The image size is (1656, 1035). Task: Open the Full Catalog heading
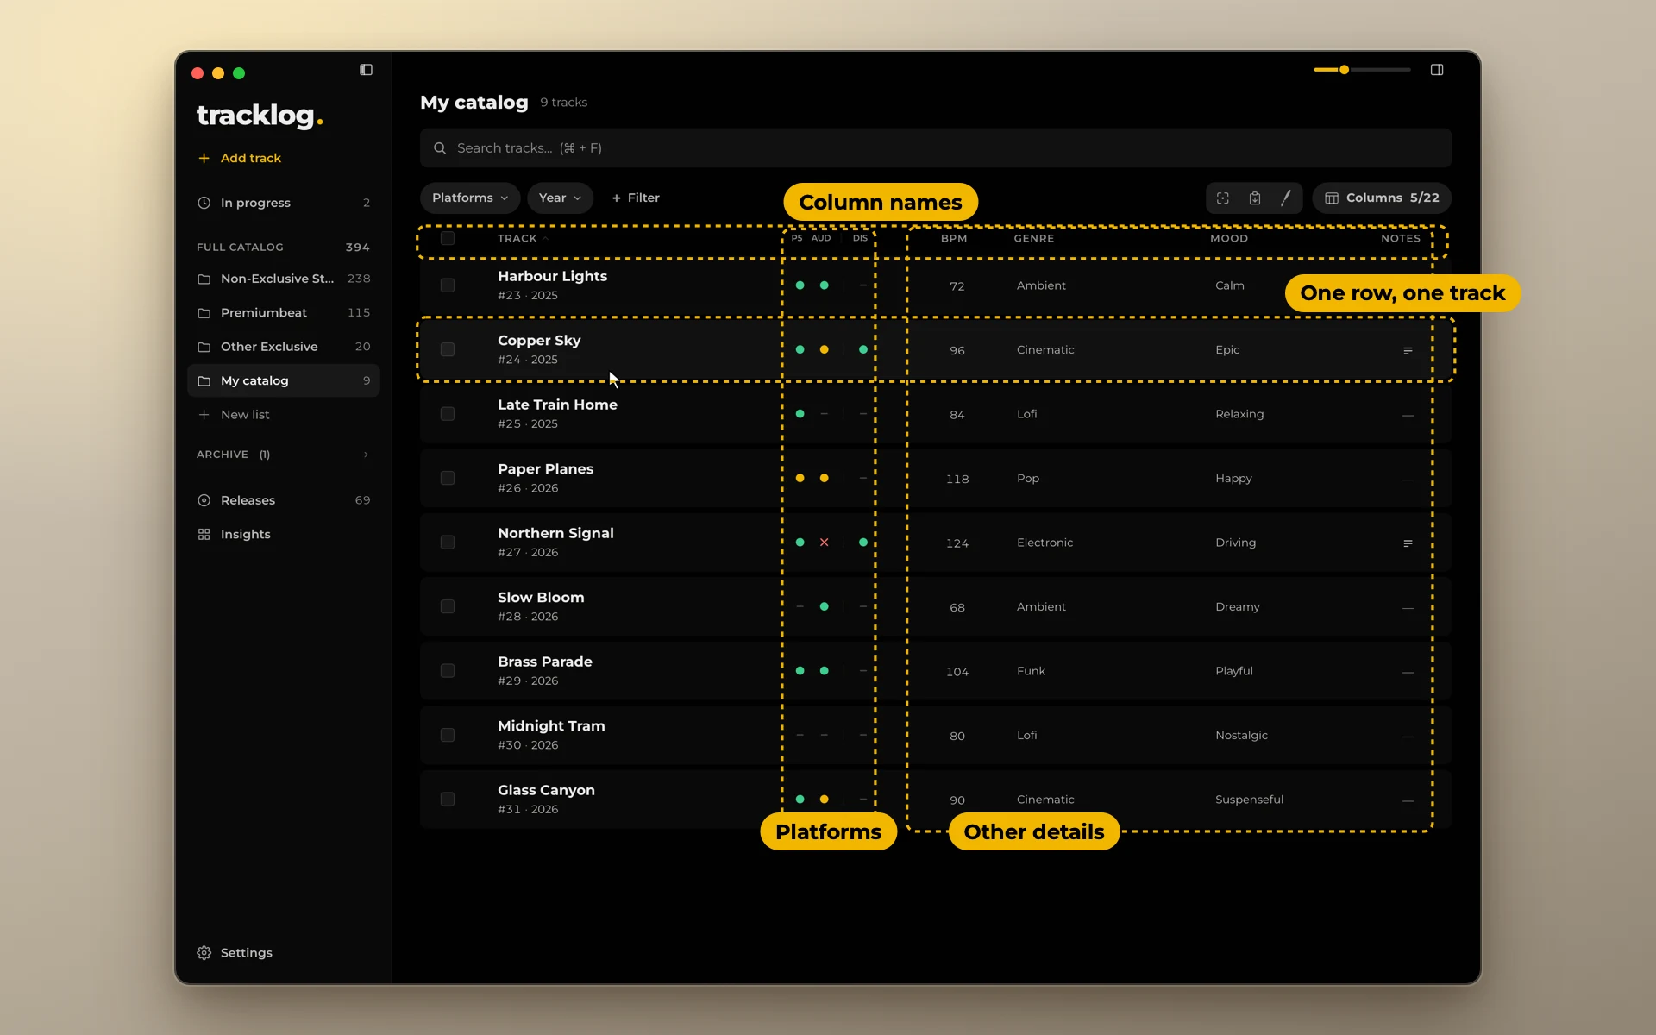[240, 248]
